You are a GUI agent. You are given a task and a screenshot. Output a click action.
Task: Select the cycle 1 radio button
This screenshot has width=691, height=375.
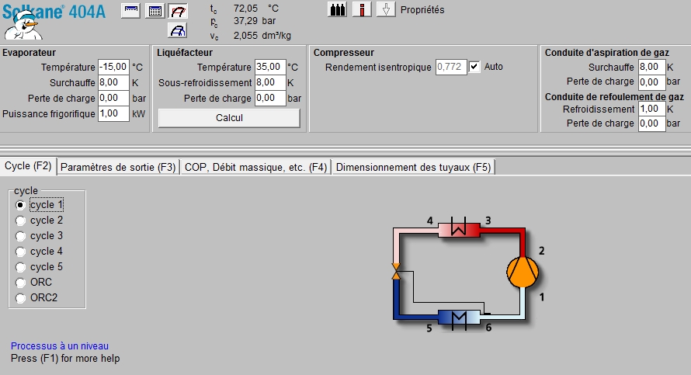click(20, 205)
